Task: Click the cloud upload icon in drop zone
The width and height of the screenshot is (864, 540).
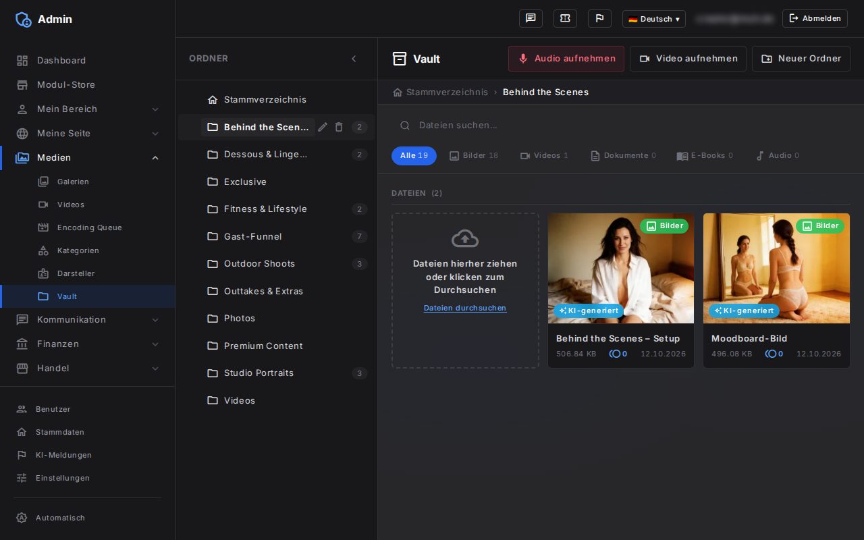Action: (465, 238)
